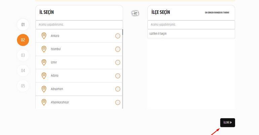This screenshot has width=259, height=135.
Task: Click the location pin icon beside İstanbul
Action: click(x=44, y=49)
